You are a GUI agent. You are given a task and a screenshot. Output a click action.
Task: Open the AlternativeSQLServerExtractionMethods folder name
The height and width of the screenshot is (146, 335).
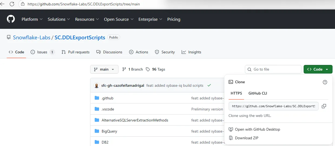pos(135,120)
